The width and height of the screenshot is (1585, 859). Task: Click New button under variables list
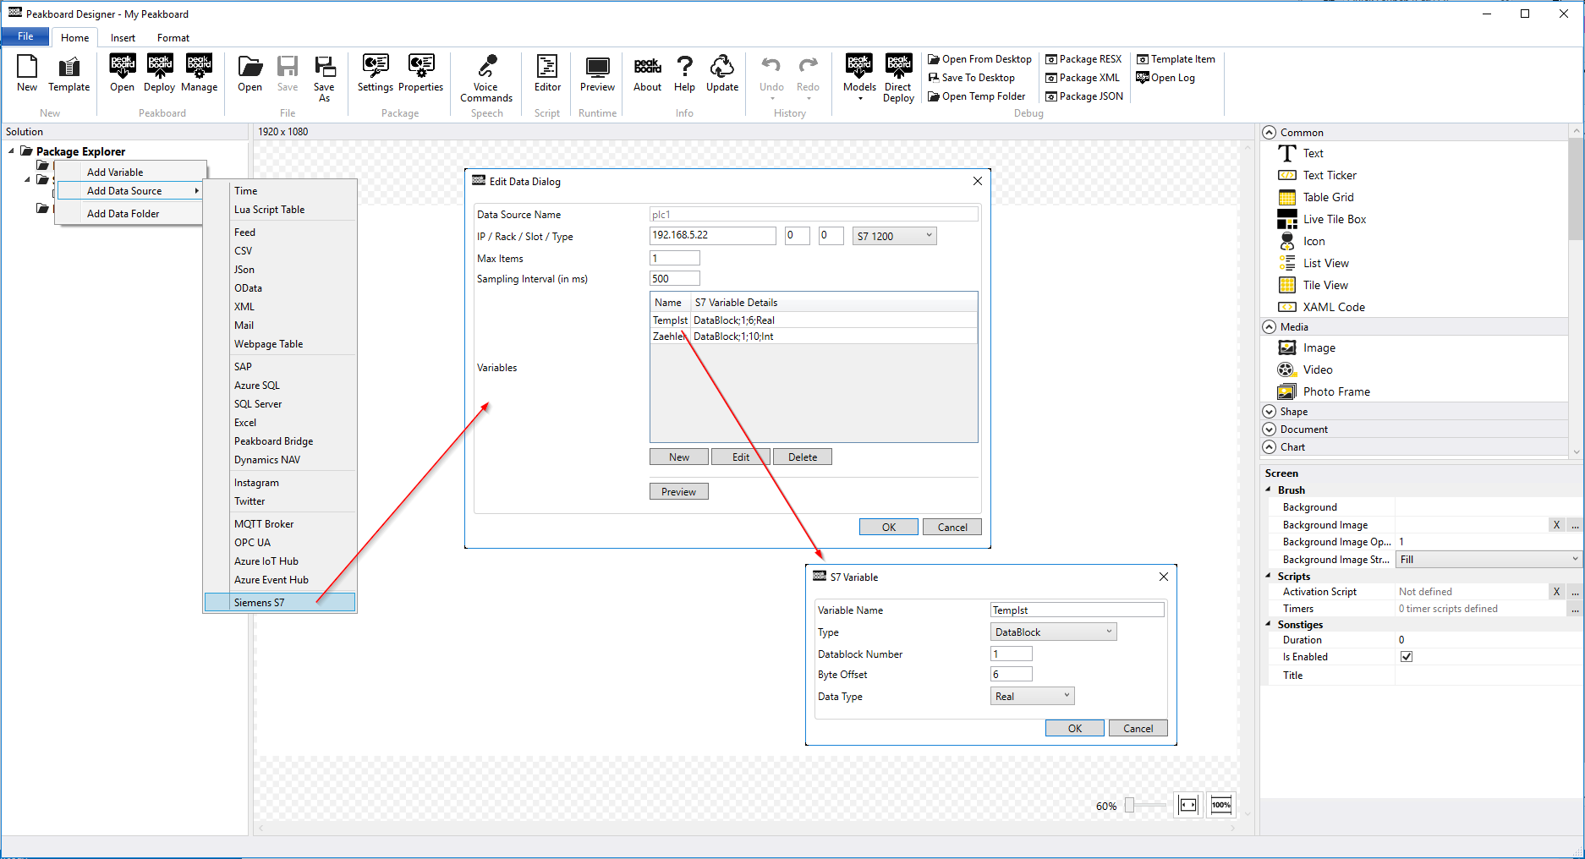click(679, 457)
